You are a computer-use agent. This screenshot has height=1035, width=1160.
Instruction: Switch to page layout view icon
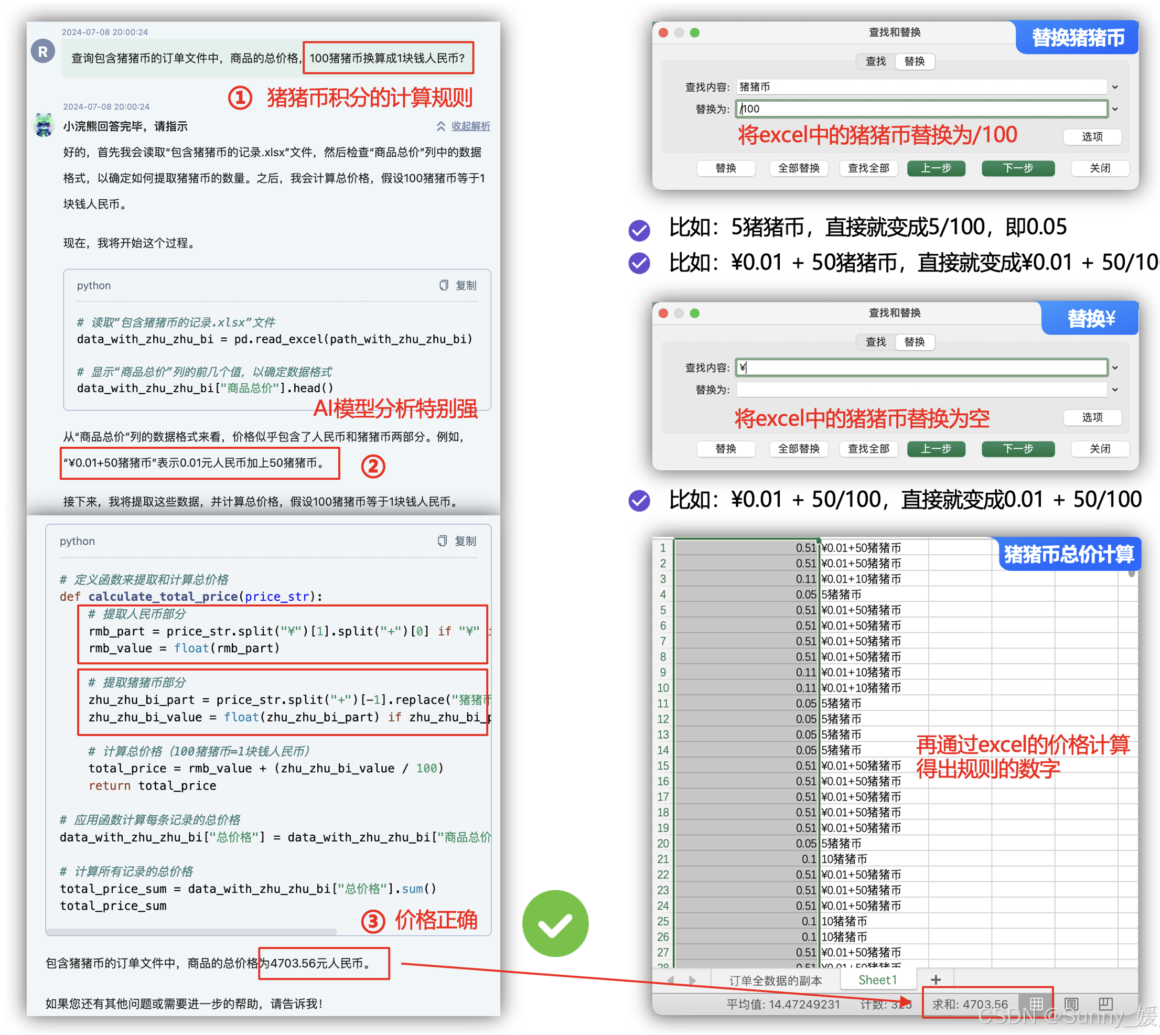(1071, 1004)
